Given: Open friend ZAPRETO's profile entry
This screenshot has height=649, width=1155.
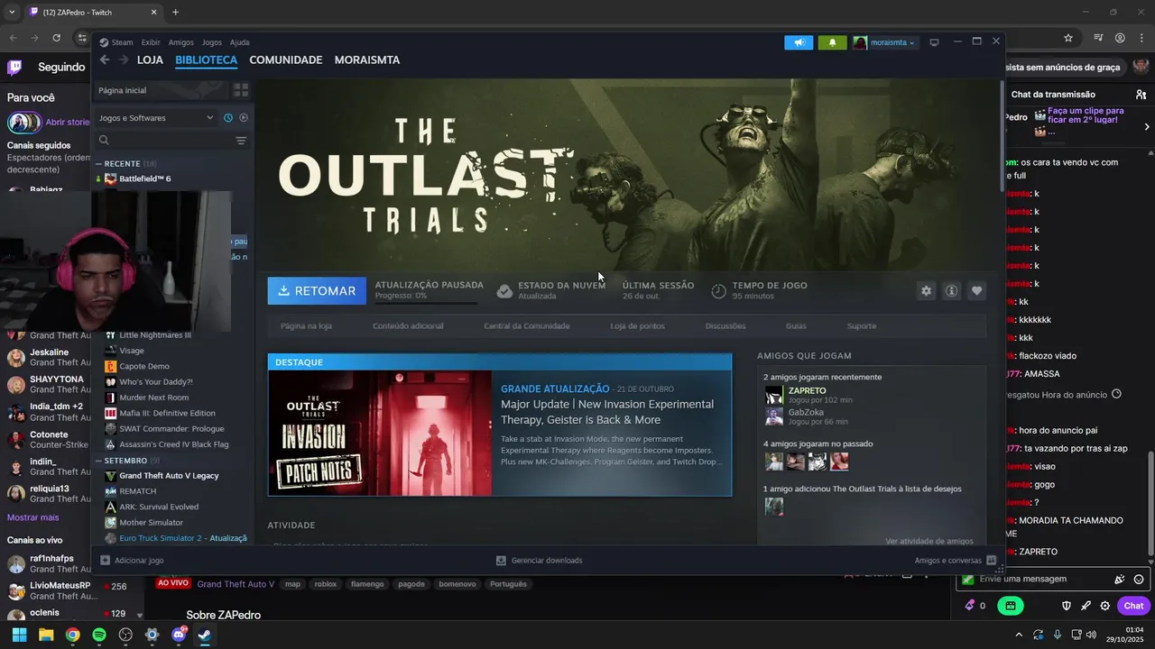Looking at the screenshot, I should [x=808, y=395].
